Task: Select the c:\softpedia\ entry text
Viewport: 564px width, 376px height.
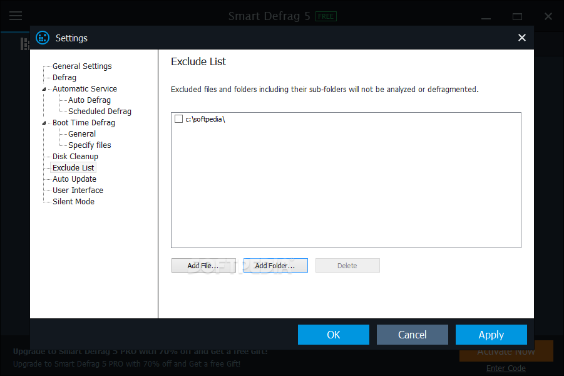Action: click(205, 119)
